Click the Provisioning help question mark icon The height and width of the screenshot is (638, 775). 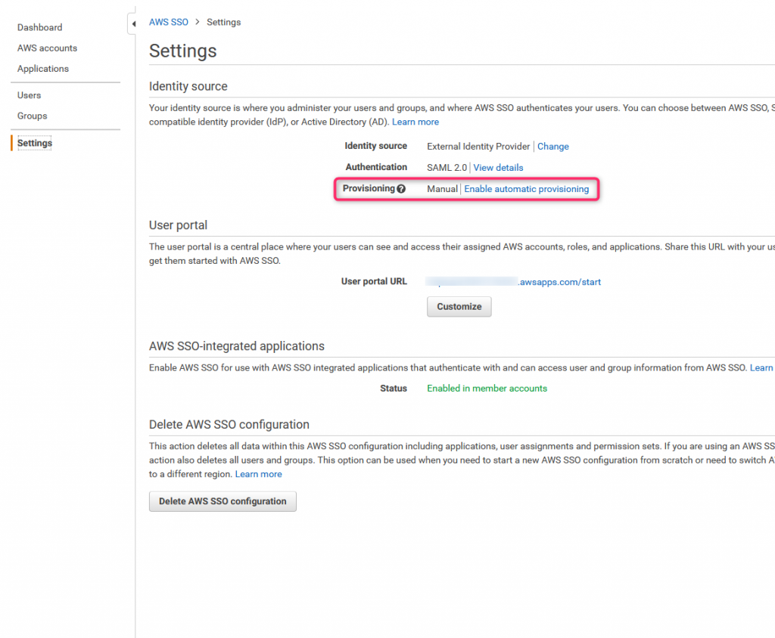coord(401,189)
